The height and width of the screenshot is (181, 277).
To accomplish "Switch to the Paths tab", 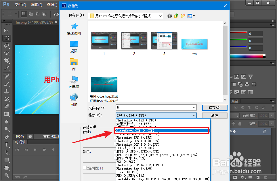I will pyautogui.click(x=235, y=101).
